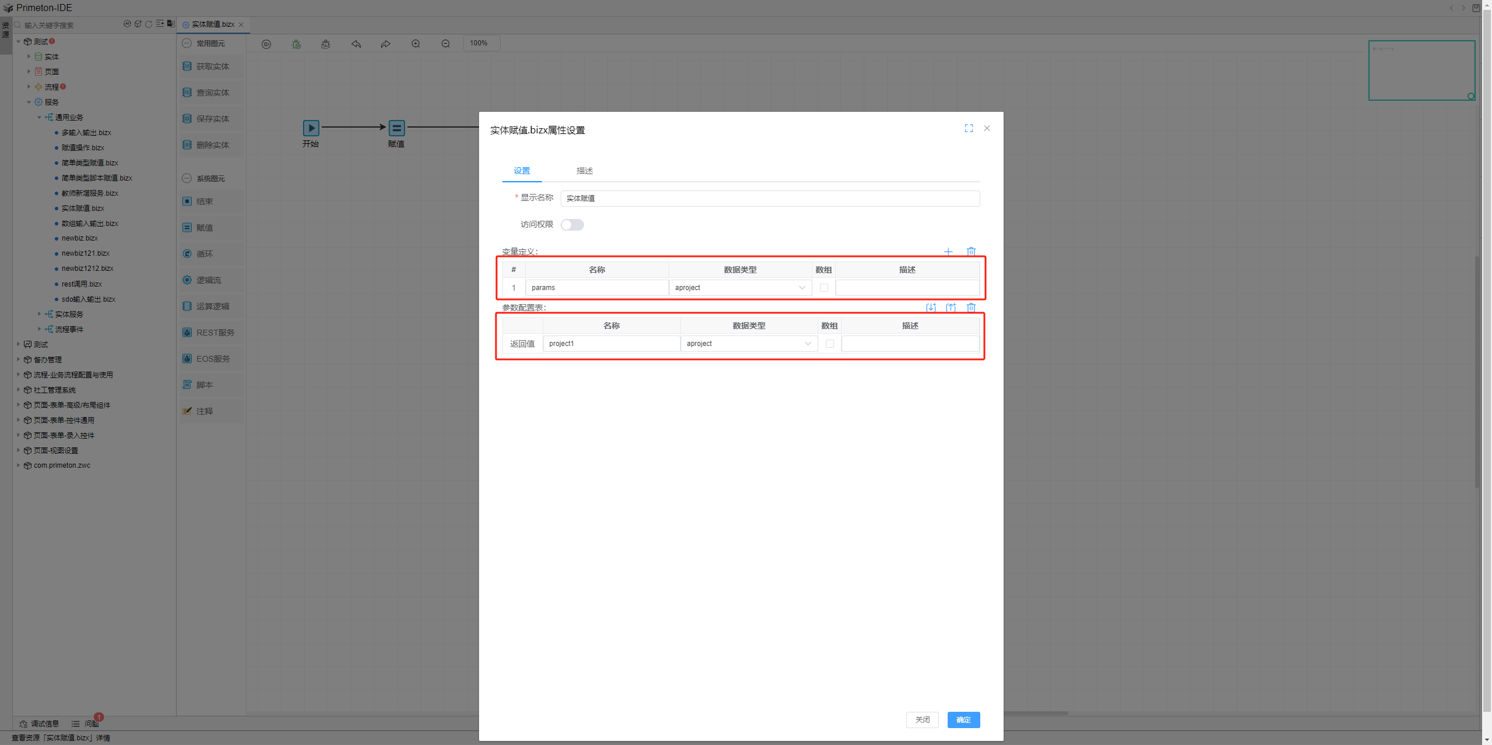Image resolution: width=1492 pixels, height=745 pixels.
Task: Click the 确定 button
Action: tap(963, 720)
